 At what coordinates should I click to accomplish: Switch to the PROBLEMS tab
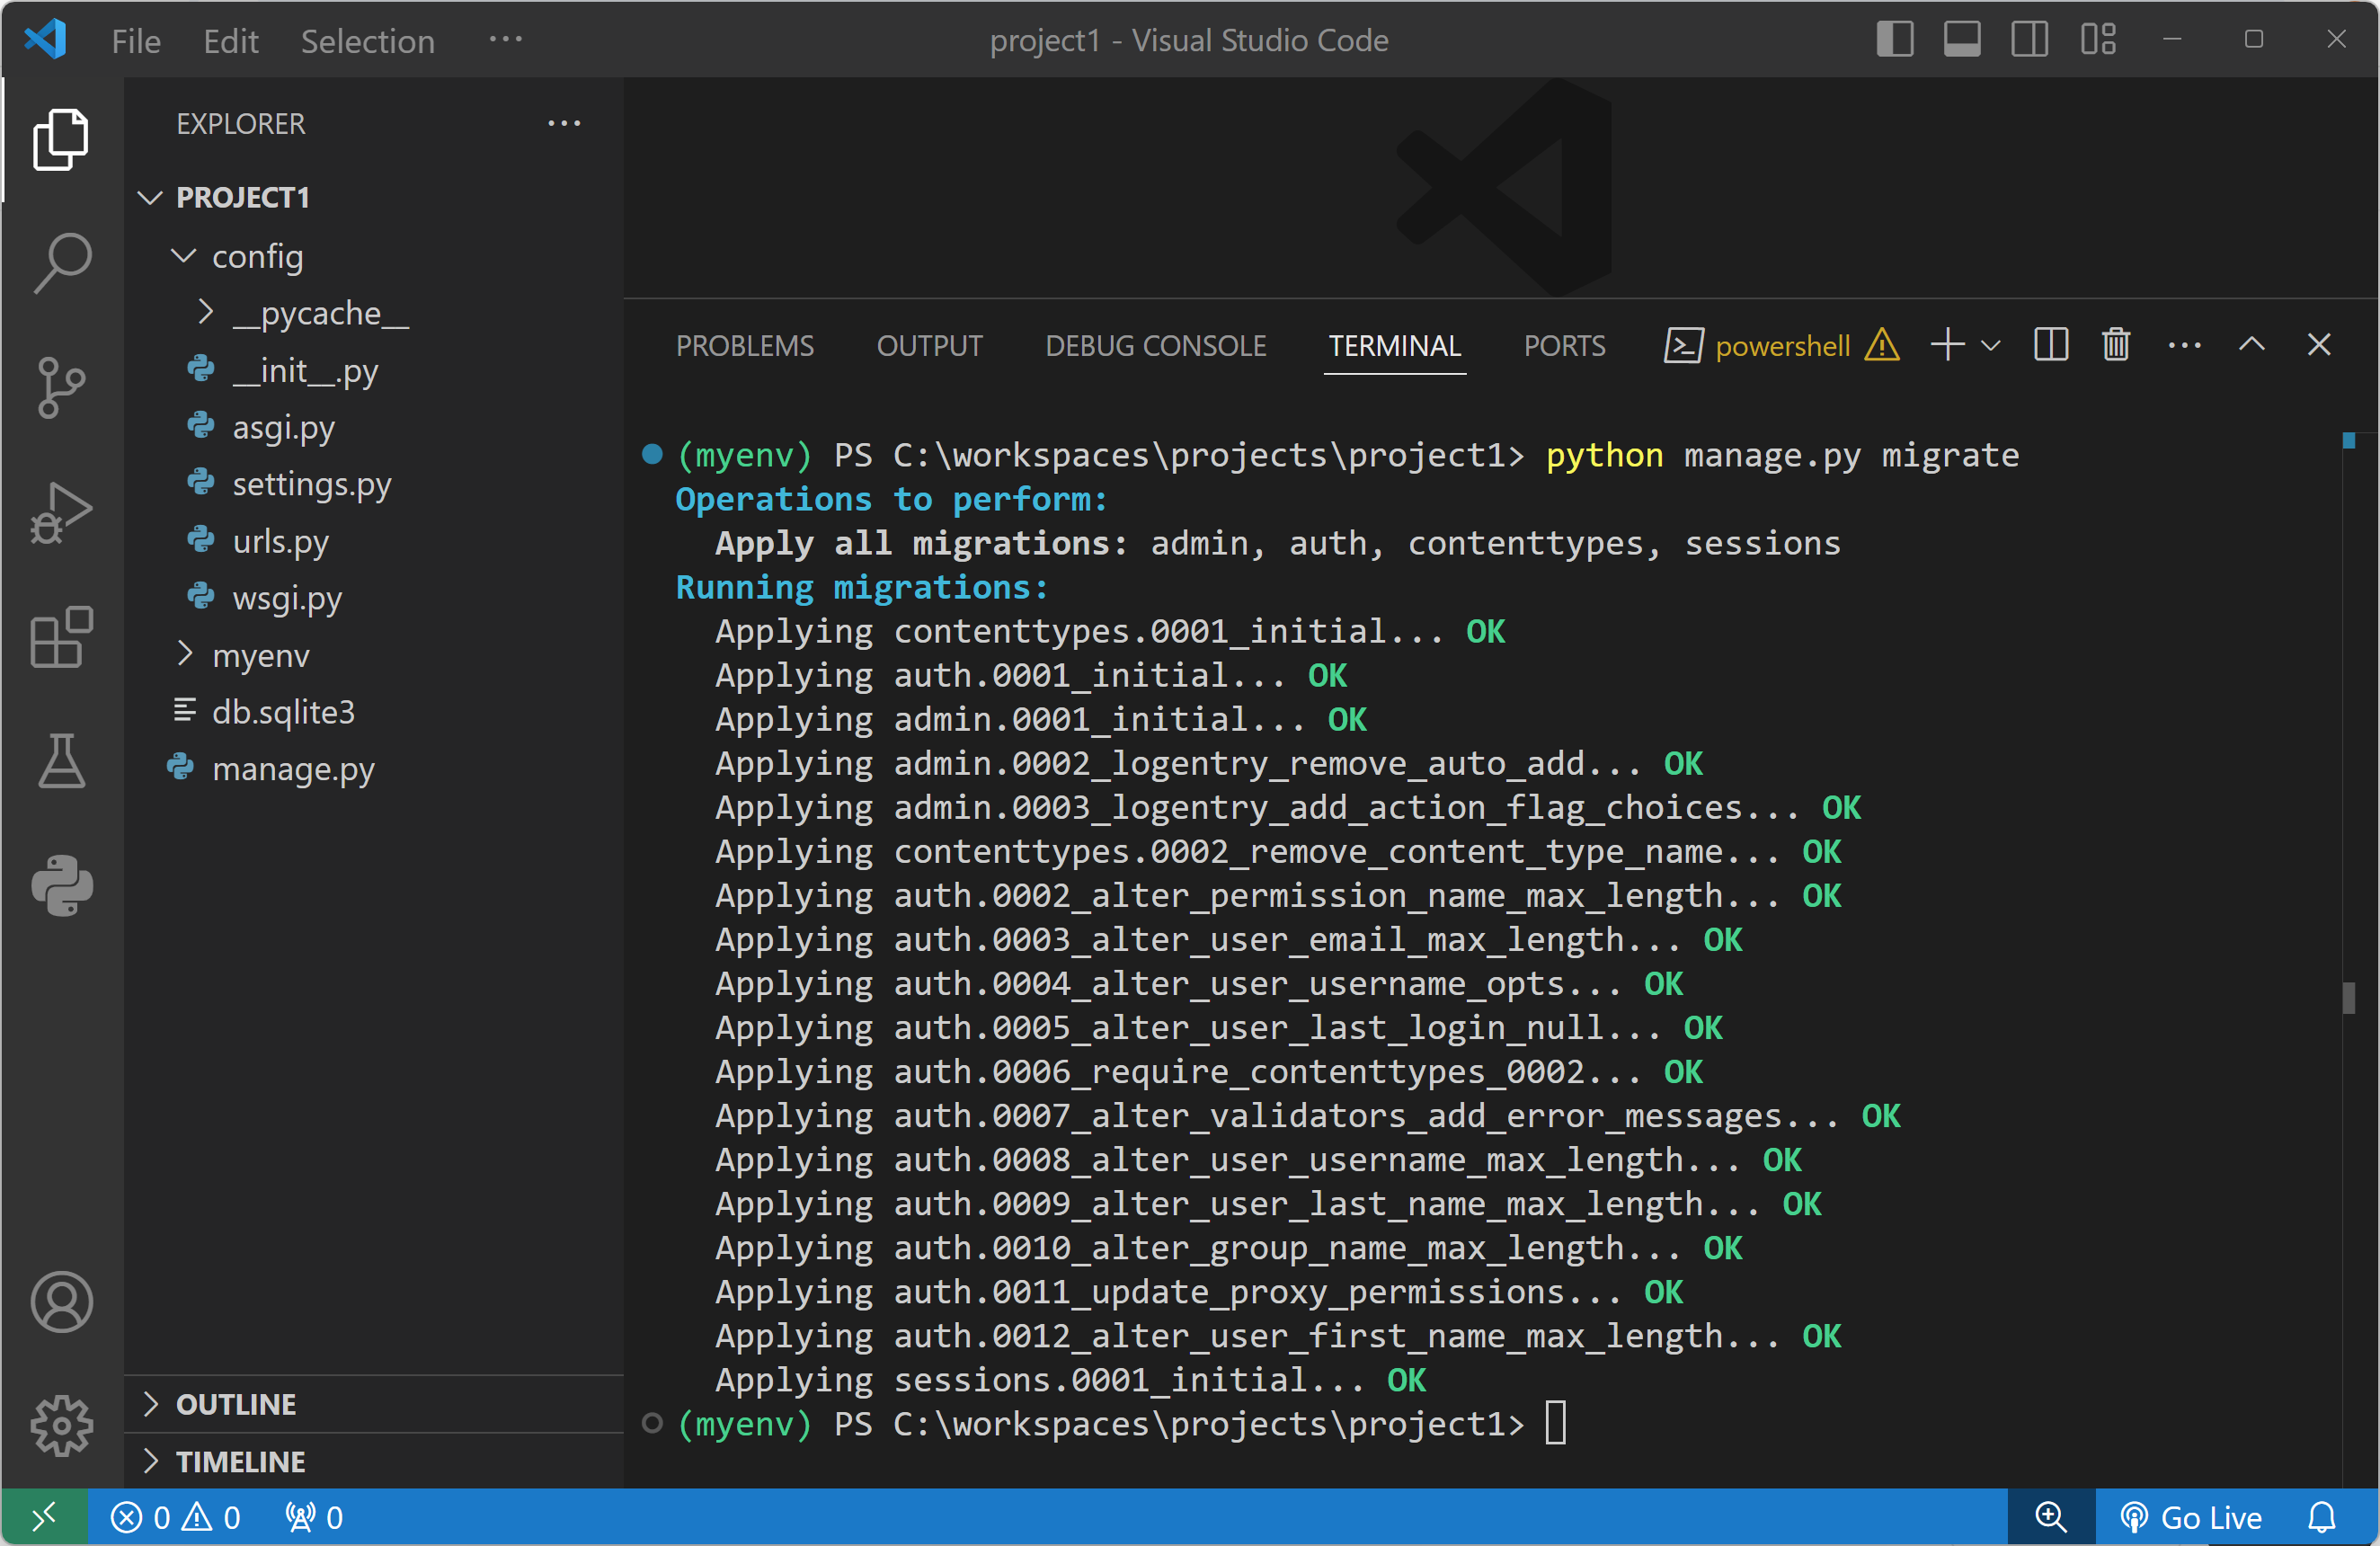click(745, 346)
